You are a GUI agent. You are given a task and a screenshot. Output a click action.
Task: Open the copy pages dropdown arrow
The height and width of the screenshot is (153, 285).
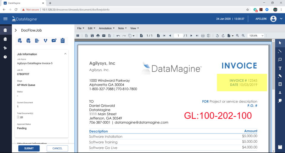134,36
